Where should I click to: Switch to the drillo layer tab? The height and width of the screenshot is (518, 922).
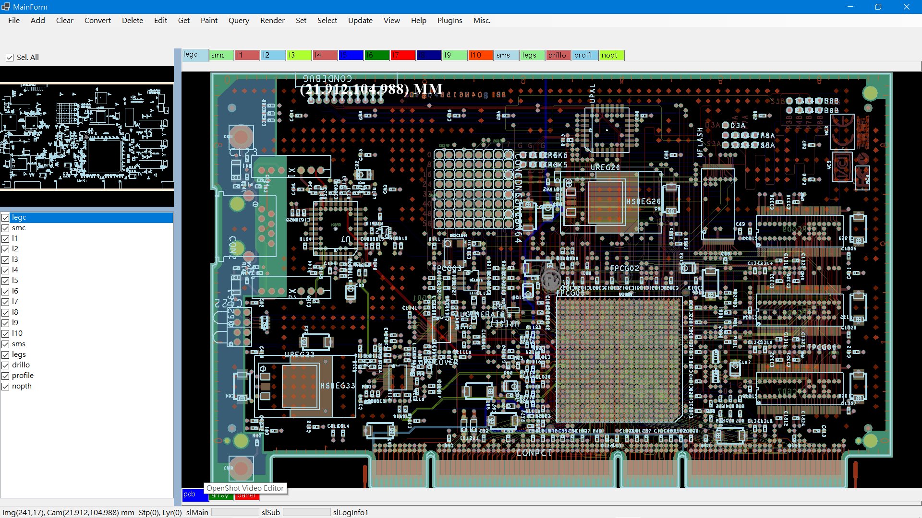[558, 55]
